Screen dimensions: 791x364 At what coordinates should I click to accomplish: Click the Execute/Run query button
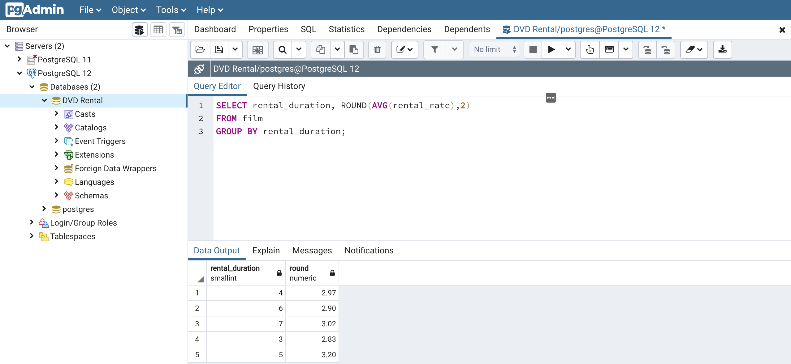551,49
